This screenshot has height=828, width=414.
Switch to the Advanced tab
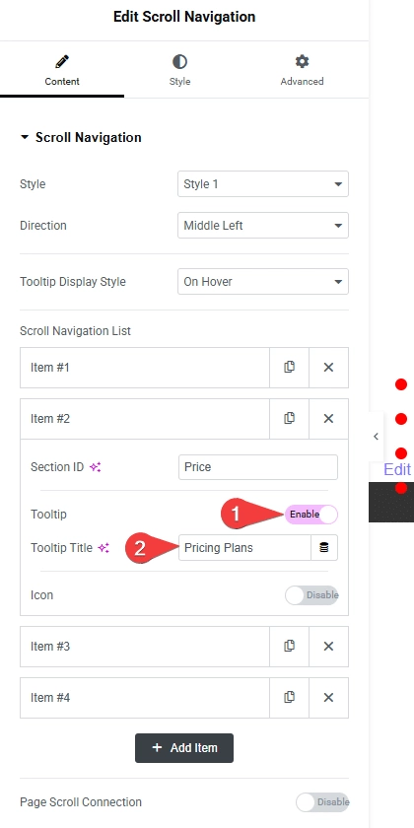coord(302,70)
